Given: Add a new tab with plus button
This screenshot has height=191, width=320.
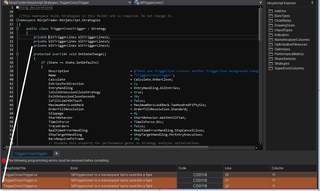Looking at the screenshot, I should [57, 153].
